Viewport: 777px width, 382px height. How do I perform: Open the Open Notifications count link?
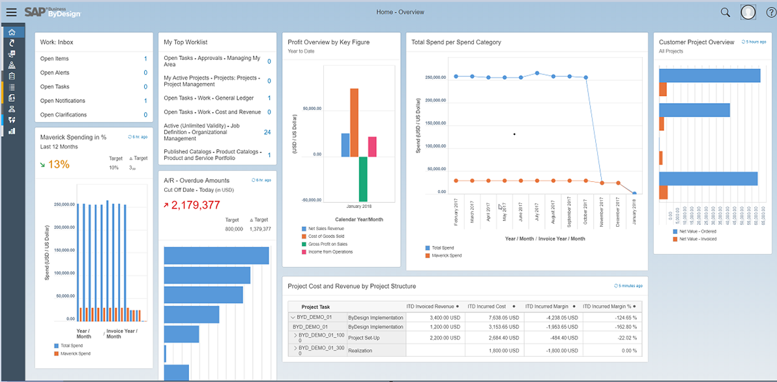pos(145,101)
